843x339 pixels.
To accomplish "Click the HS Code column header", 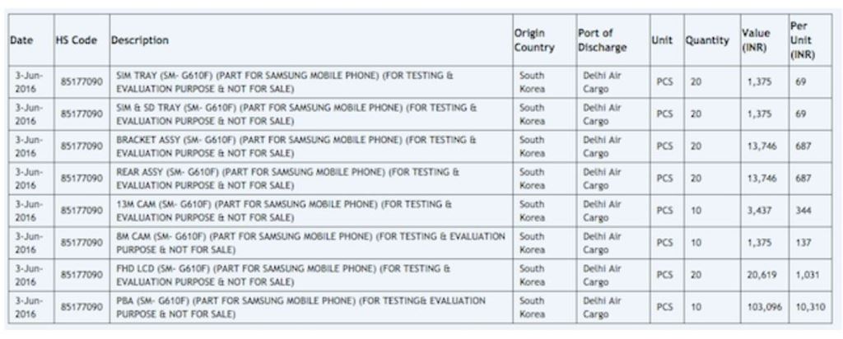I will (78, 40).
